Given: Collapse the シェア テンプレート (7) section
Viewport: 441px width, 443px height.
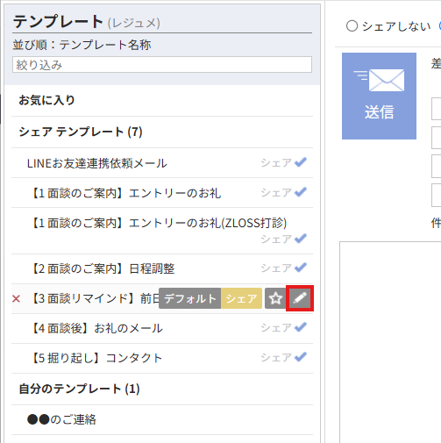Looking at the screenshot, I should (x=81, y=132).
